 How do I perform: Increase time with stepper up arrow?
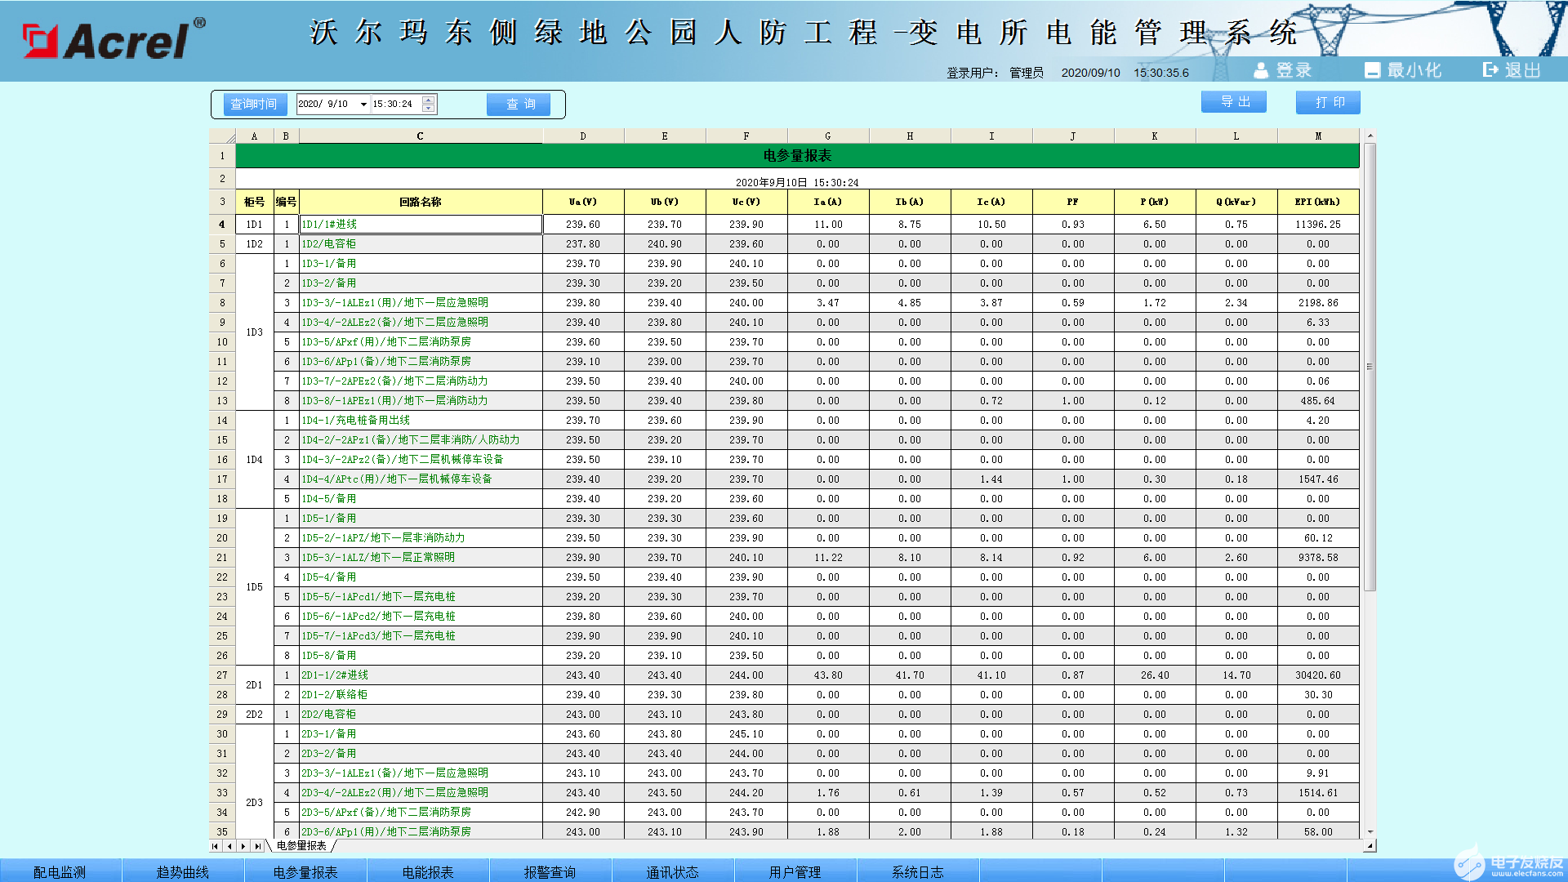point(429,100)
